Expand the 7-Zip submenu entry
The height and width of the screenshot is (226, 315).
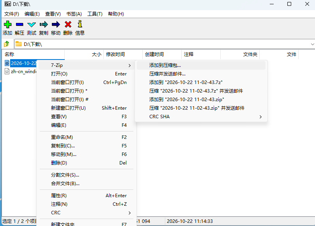(x=87, y=65)
